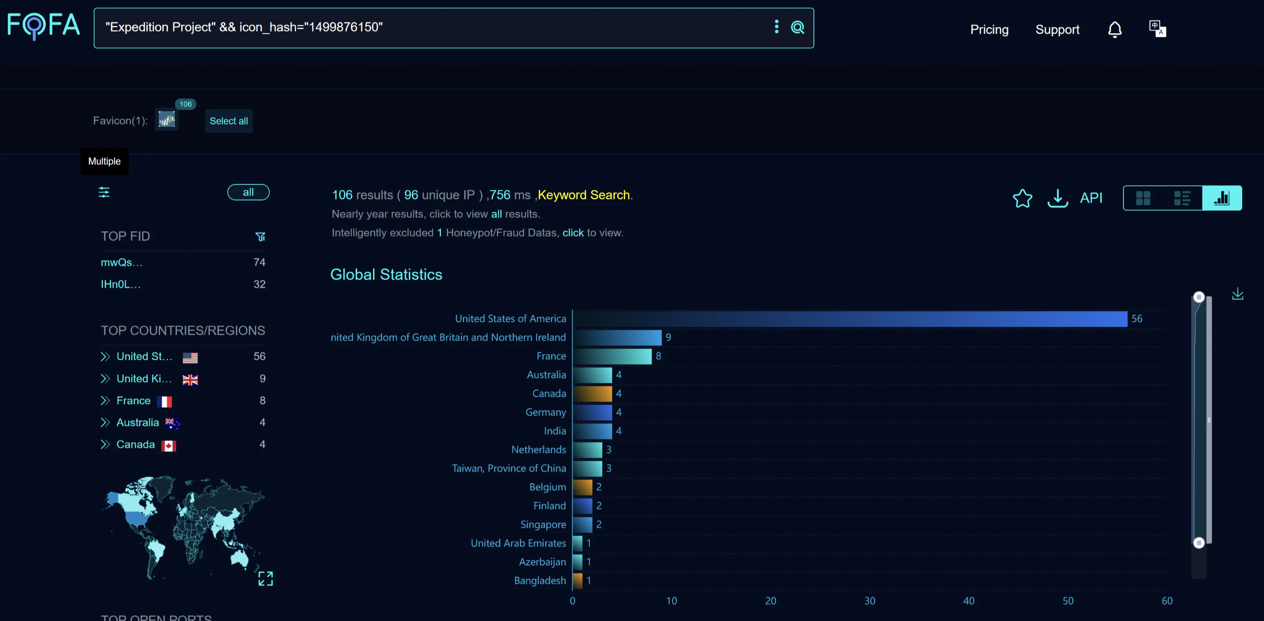
Task: Click the top handle of chart zoom slider
Action: (1199, 297)
